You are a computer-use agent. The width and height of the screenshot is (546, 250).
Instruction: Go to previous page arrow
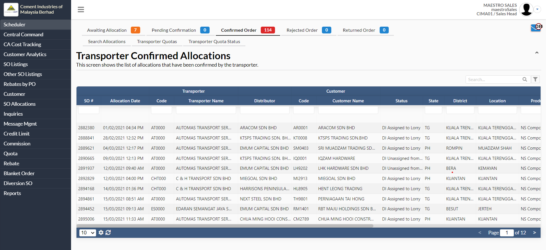coord(480,233)
